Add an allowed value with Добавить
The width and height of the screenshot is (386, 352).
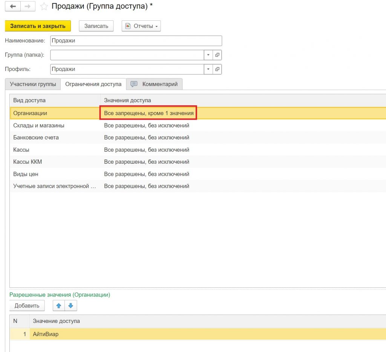point(27,306)
